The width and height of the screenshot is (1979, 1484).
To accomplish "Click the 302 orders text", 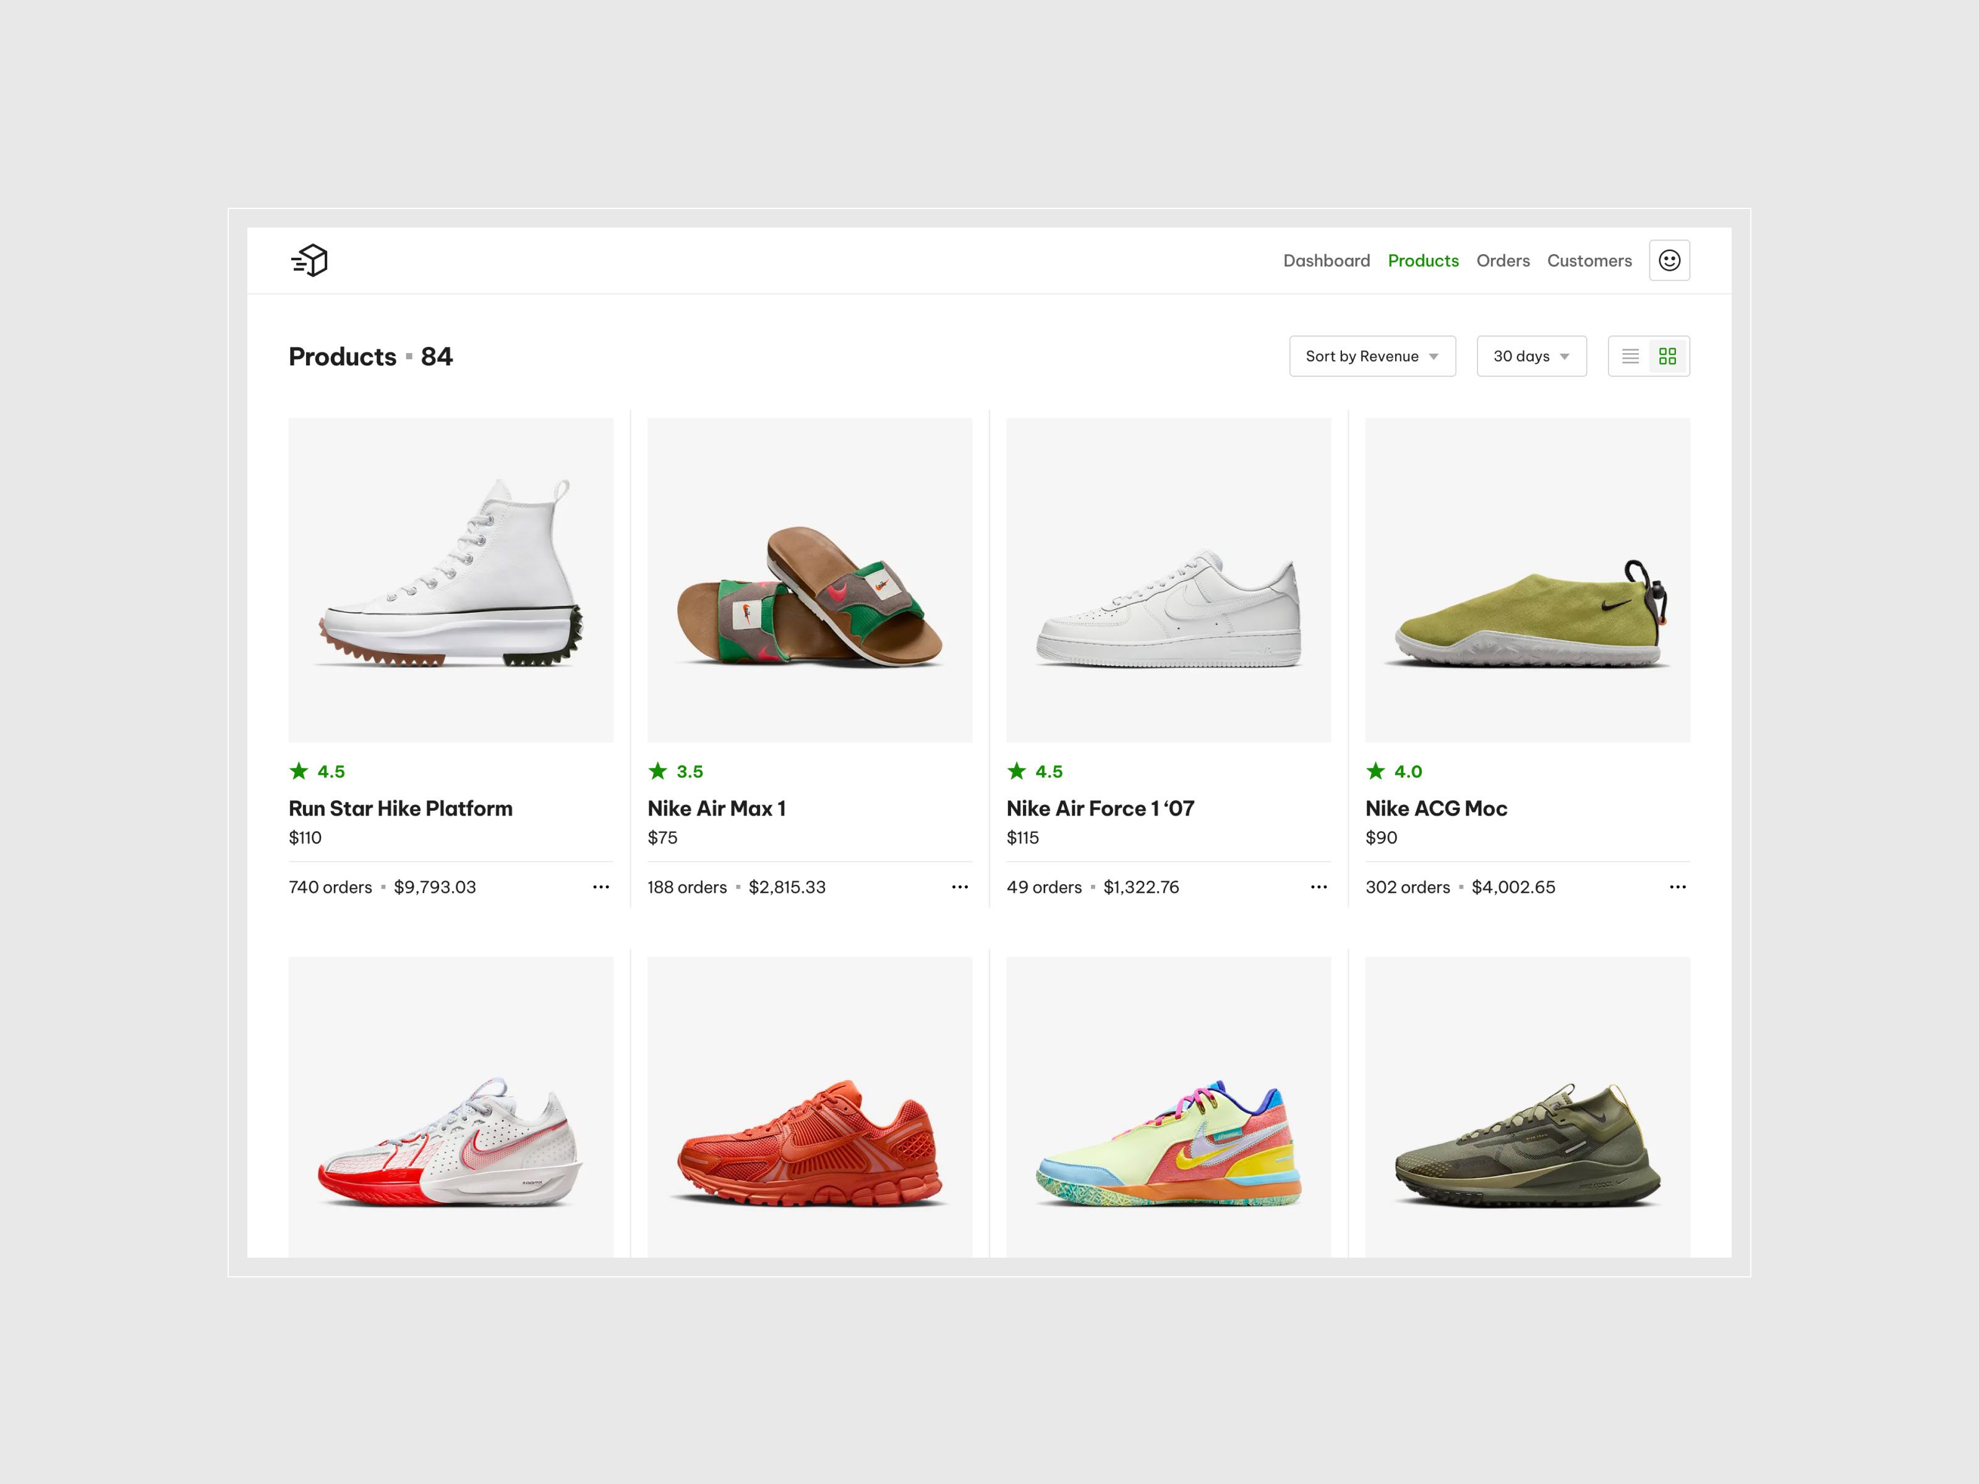I will click(x=1408, y=887).
